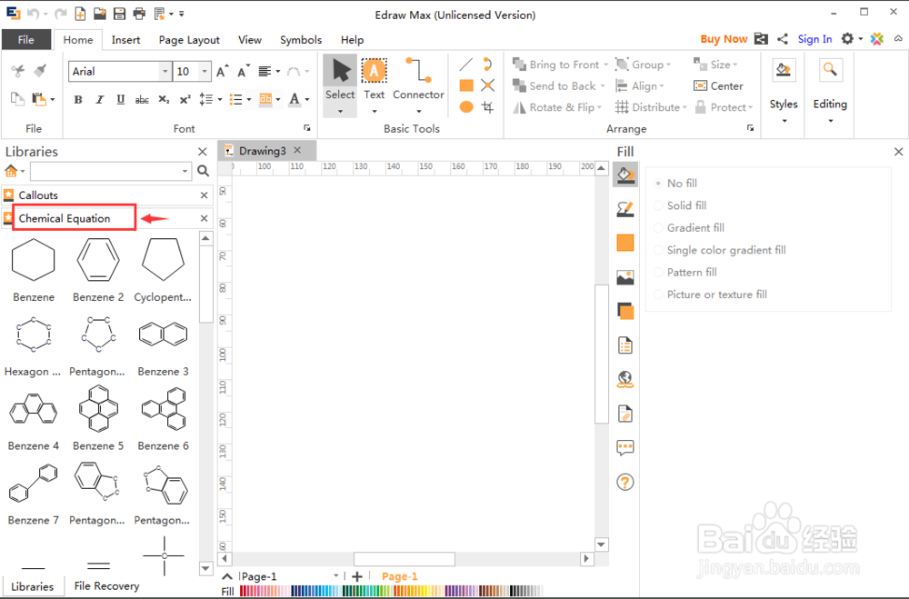Select Picture or texture fill
This screenshot has height=599, width=909.
pyautogui.click(x=711, y=295)
